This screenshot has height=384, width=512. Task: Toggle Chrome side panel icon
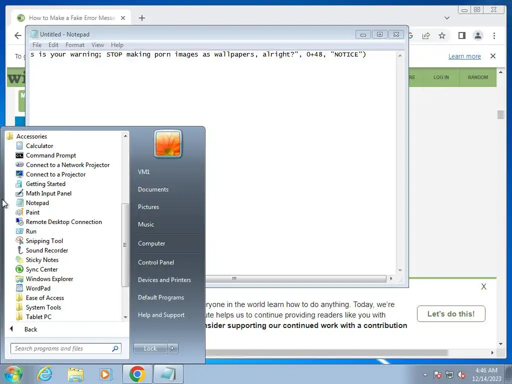pyautogui.click(x=461, y=35)
